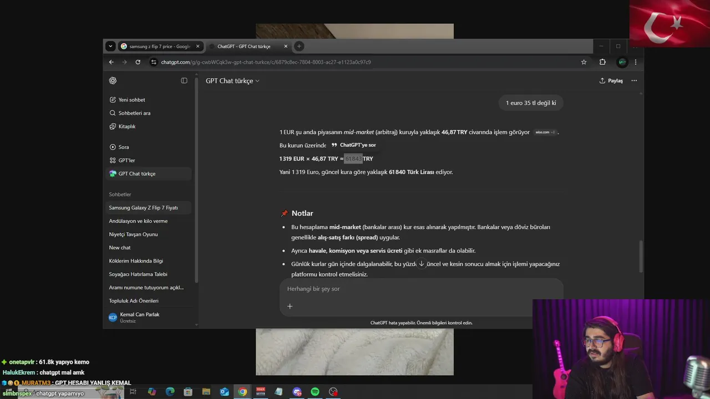The height and width of the screenshot is (399, 710).
Task: Click the scroll-to-bottom down arrow button
Action: tap(422, 264)
